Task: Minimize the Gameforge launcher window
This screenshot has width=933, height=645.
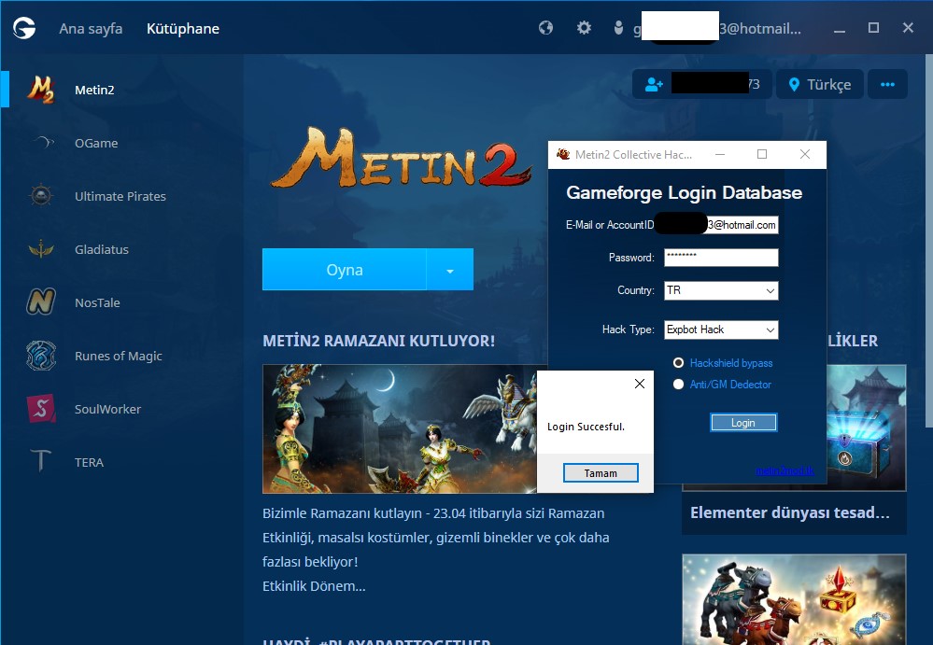Action: click(840, 29)
